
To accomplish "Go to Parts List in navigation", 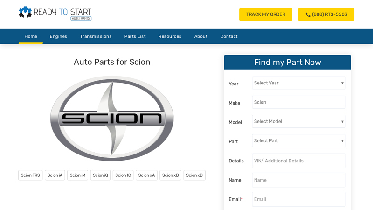I will 135,36.
